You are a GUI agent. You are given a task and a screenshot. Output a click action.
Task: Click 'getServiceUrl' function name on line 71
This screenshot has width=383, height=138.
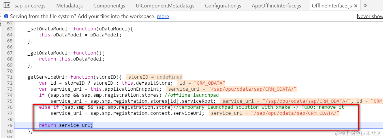coord(47,77)
